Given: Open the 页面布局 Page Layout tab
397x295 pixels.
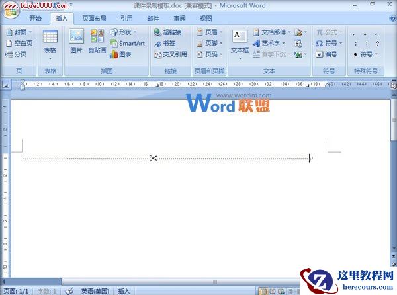Looking at the screenshot, I should coord(94,19).
